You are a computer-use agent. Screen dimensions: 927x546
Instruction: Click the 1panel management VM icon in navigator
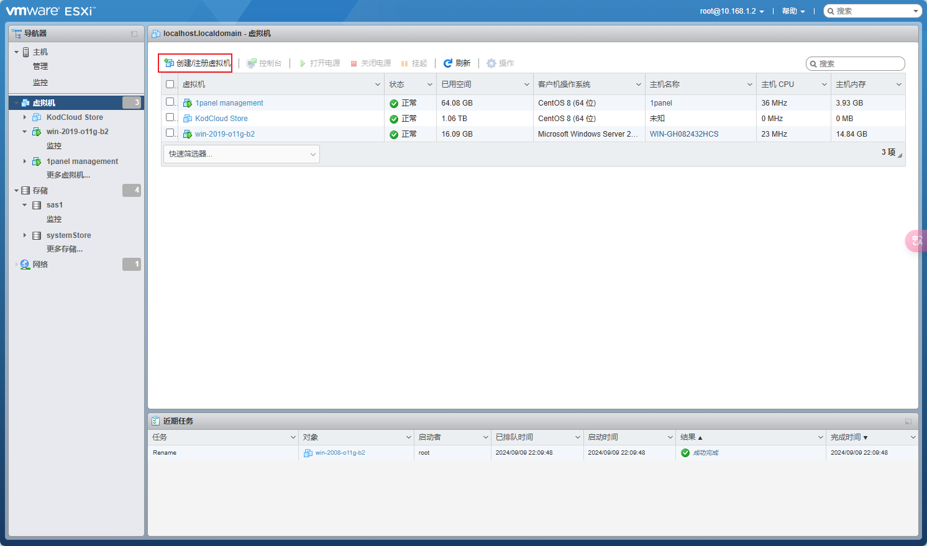37,162
